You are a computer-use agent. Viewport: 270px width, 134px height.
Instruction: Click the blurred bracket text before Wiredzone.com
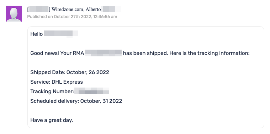(x=39, y=9)
